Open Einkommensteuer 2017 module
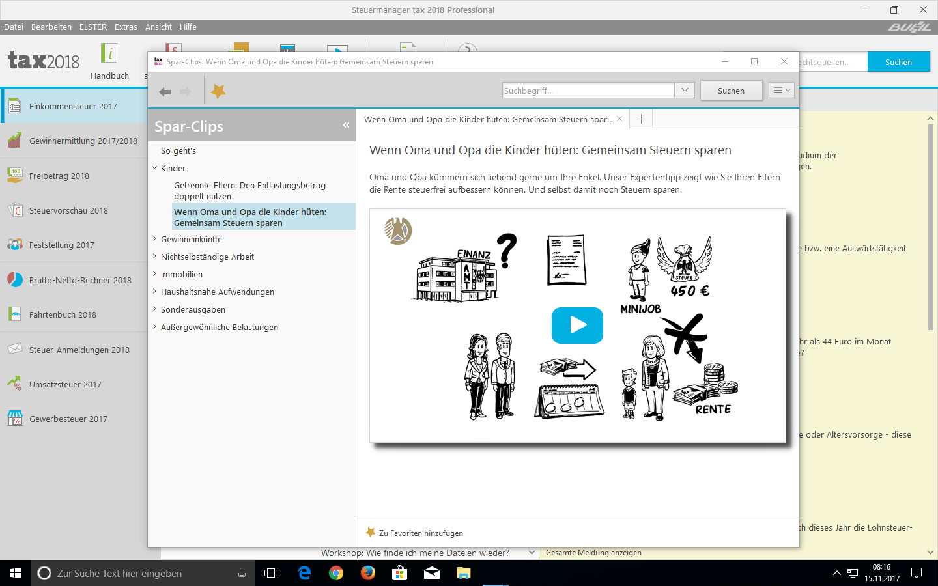Screen dimensions: 938x586 coord(74,106)
